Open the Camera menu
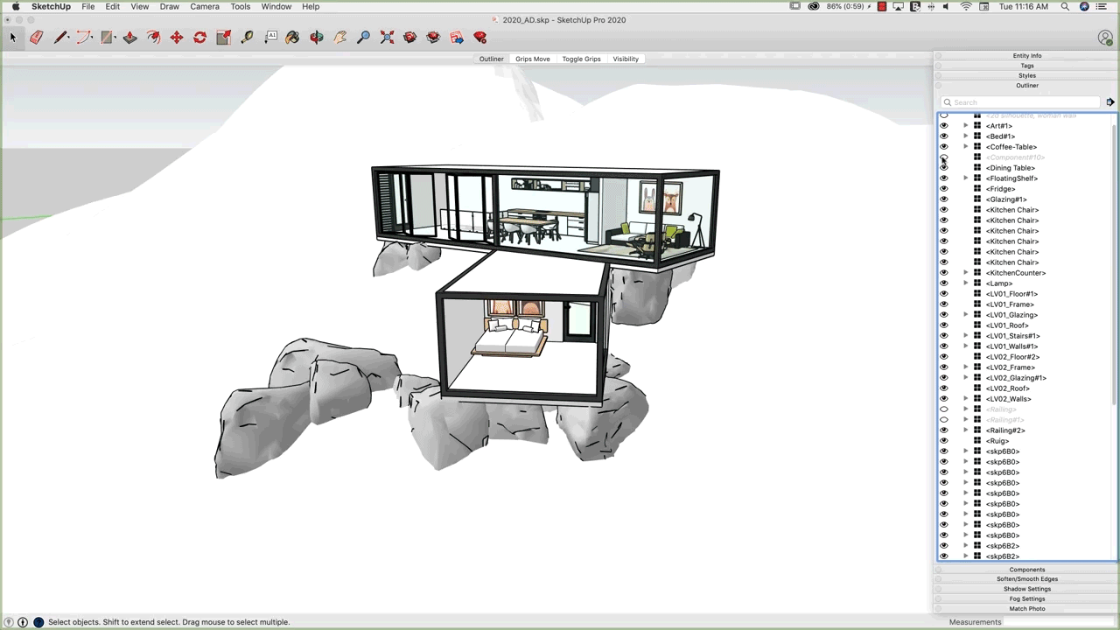The height and width of the screenshot is (630, 1120). [205, 6]
